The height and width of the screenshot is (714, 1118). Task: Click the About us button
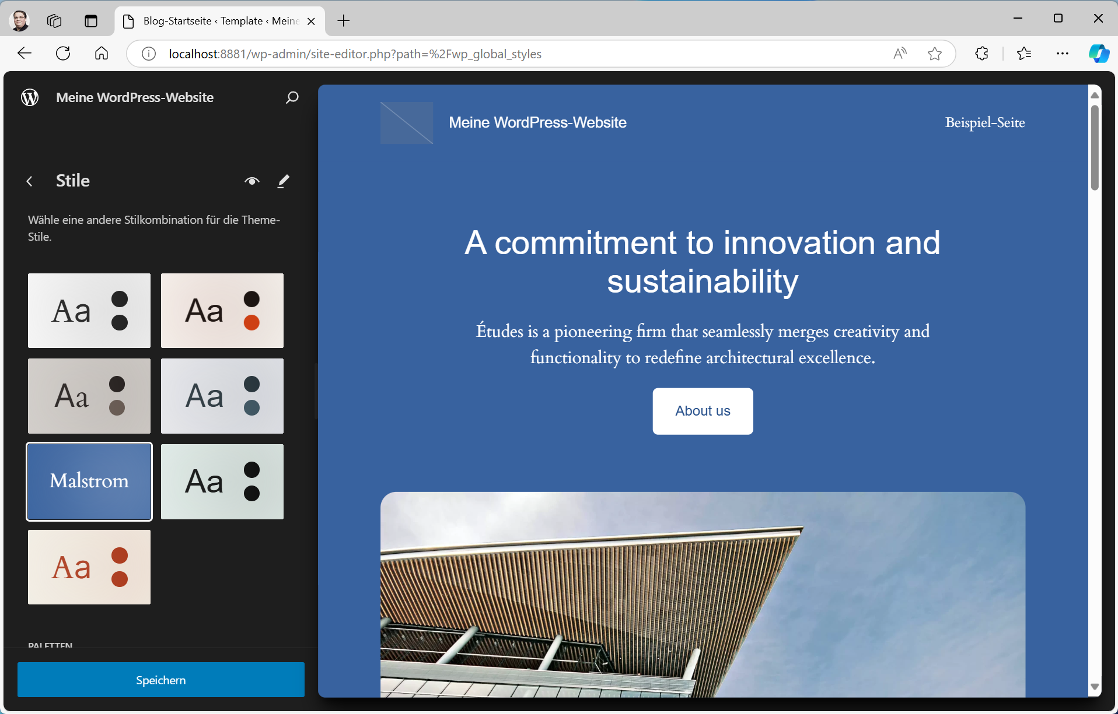pos(703,411)
